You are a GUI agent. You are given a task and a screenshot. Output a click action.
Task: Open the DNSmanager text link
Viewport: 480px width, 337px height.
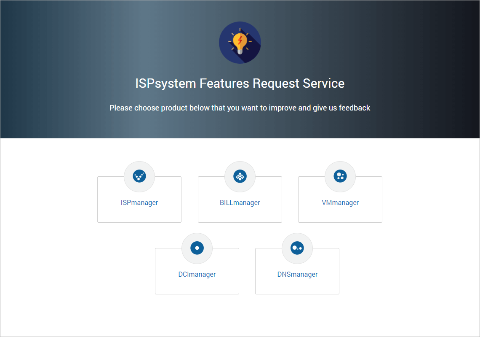coord(297,275)
